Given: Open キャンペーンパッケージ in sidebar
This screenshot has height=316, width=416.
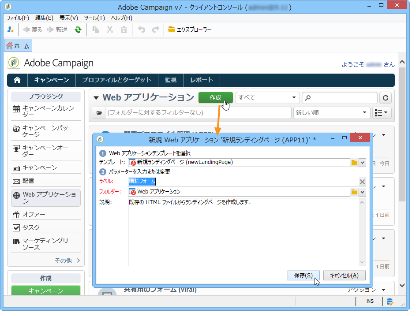Looking at the screenshot, I should coord(46,131).
